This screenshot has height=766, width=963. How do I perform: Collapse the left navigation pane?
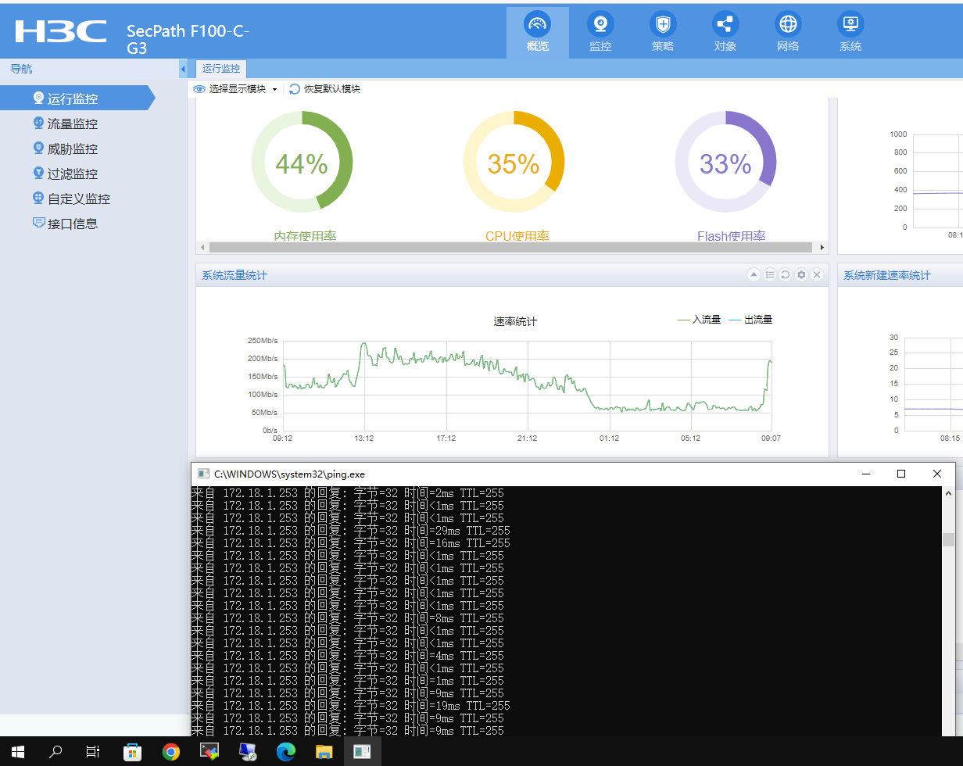coord(183,70)
